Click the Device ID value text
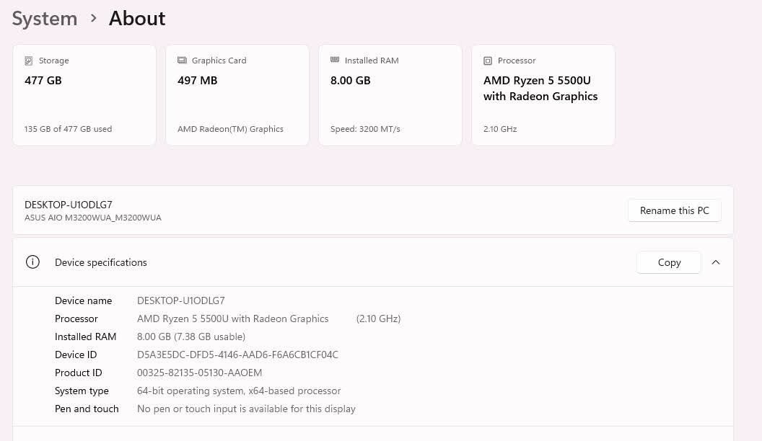This screenshot has height=441, width=762. point(237,355)
